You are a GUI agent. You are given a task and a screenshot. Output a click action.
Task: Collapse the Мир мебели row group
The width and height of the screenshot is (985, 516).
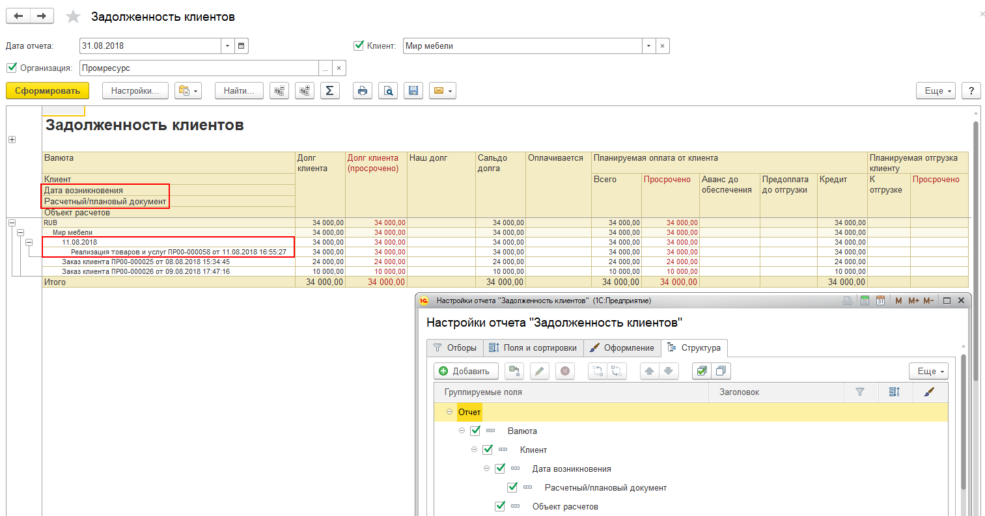point(20,232)
